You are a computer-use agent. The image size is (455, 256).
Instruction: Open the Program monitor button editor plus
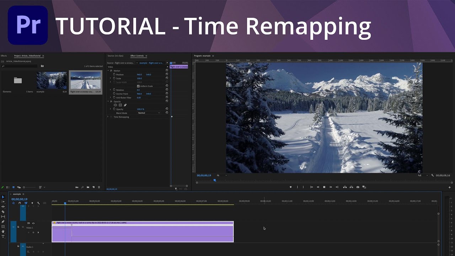click(x=450, y=187)
